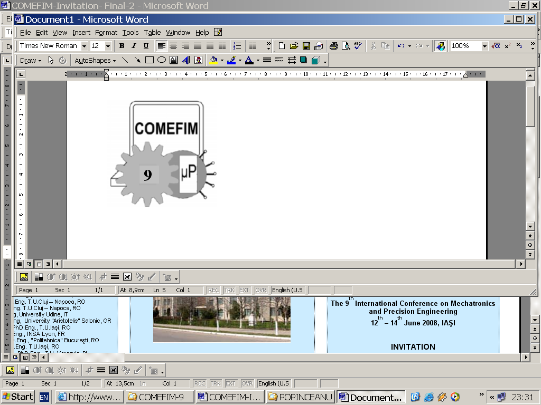
Task: Select the Arrow drawing tool
Action: click(x=137, y=60)
